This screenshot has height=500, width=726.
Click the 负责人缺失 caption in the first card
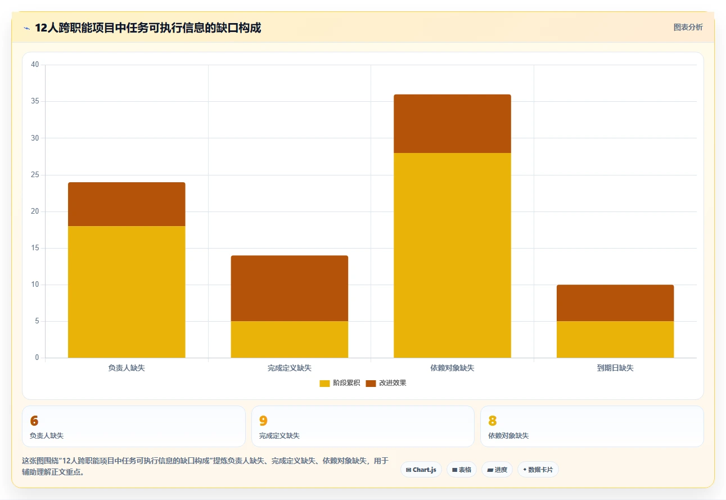click(47, 436)
